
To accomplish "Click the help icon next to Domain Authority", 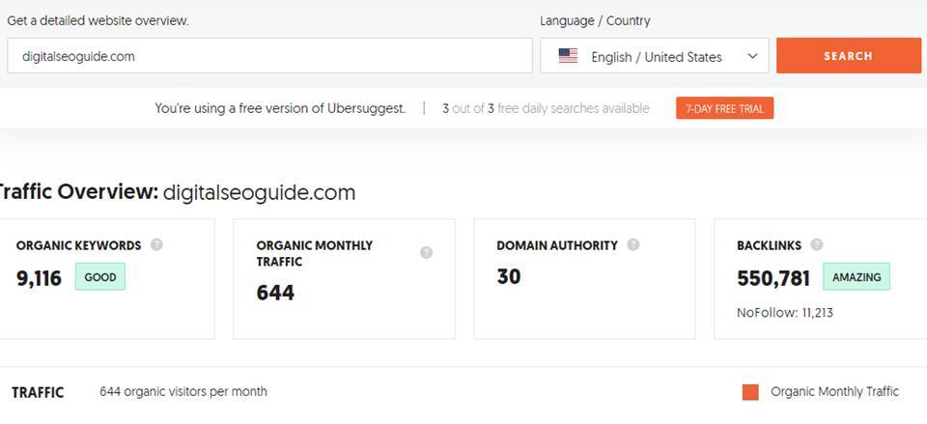I will point(633,244).
